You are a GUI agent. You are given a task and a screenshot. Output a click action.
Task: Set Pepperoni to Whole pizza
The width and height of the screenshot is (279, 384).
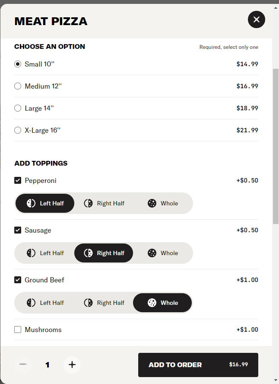pyautogui.click(x=162, y=203)
